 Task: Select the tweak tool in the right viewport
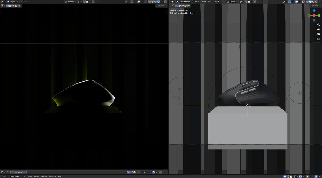tap(172, 6)
